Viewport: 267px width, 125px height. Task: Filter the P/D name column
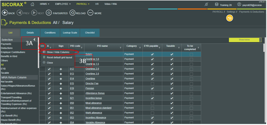tap(120, 48)
